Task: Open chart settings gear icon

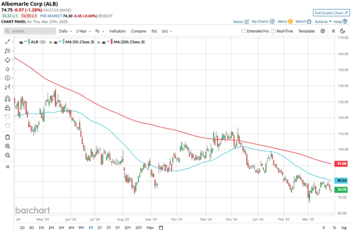Action: [323, 31]
